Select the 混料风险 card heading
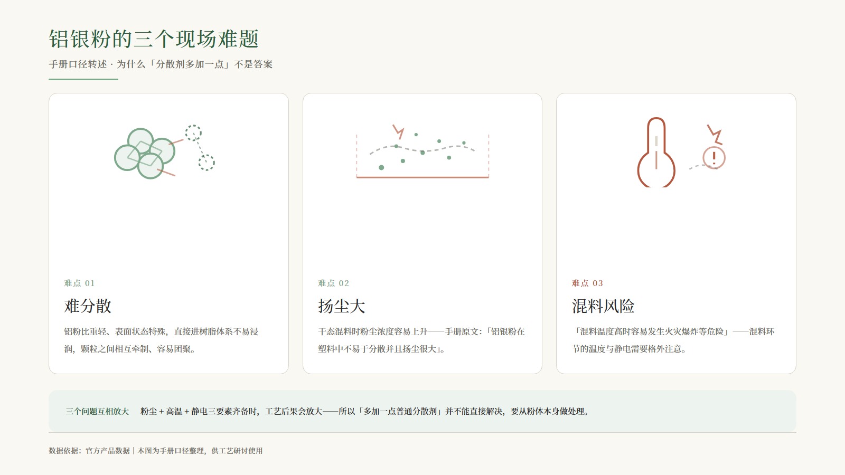The width and height of the screenshot is (845, 475). point(603,306)
